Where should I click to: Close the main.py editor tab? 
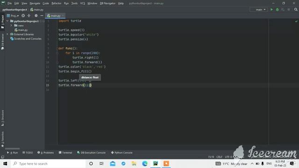pos(63,15)
